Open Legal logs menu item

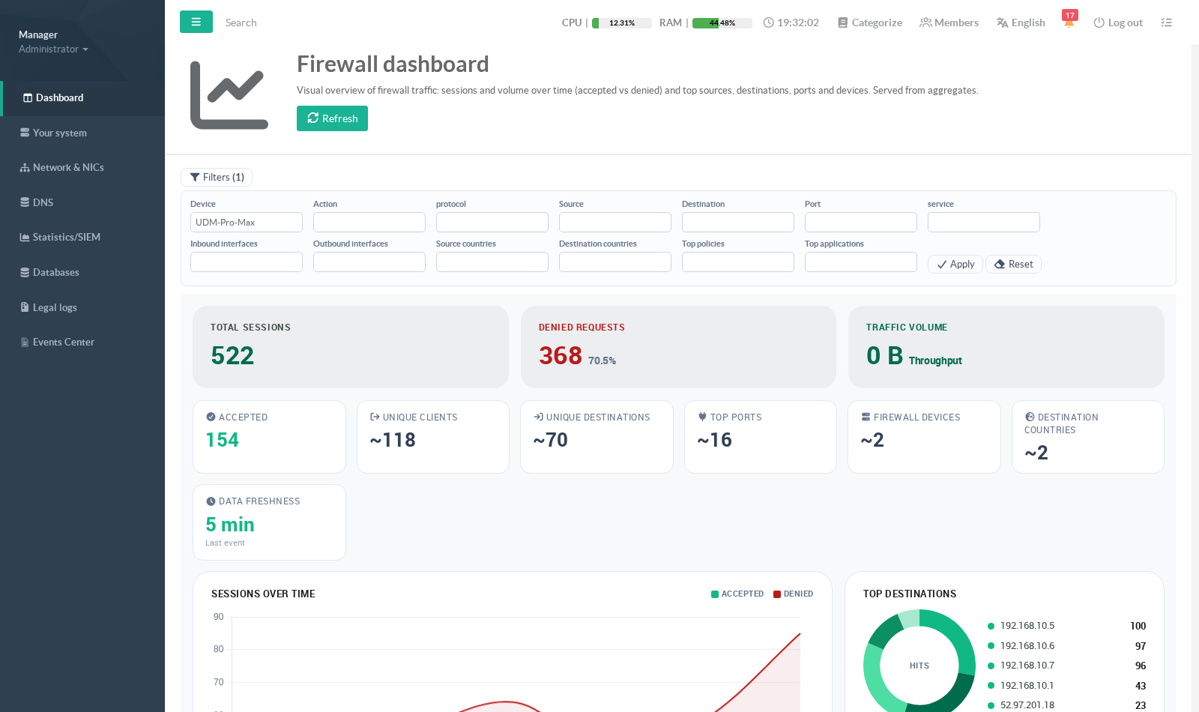[82, 307]
